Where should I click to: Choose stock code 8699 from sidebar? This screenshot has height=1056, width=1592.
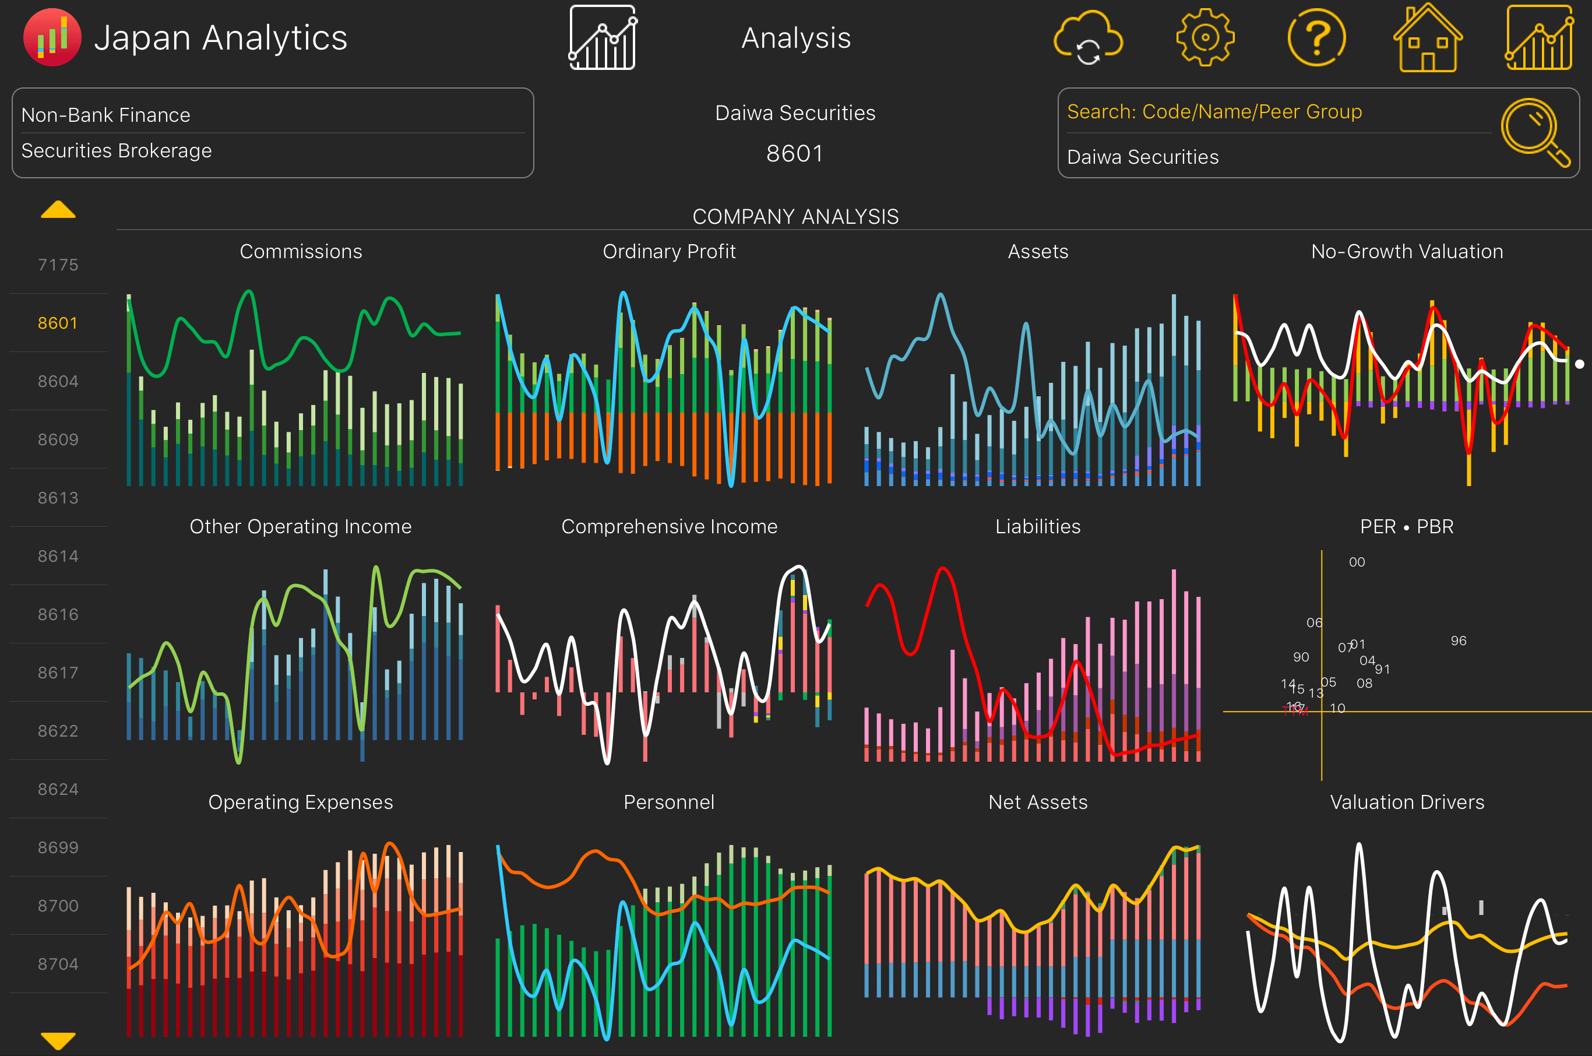point(58,847)
